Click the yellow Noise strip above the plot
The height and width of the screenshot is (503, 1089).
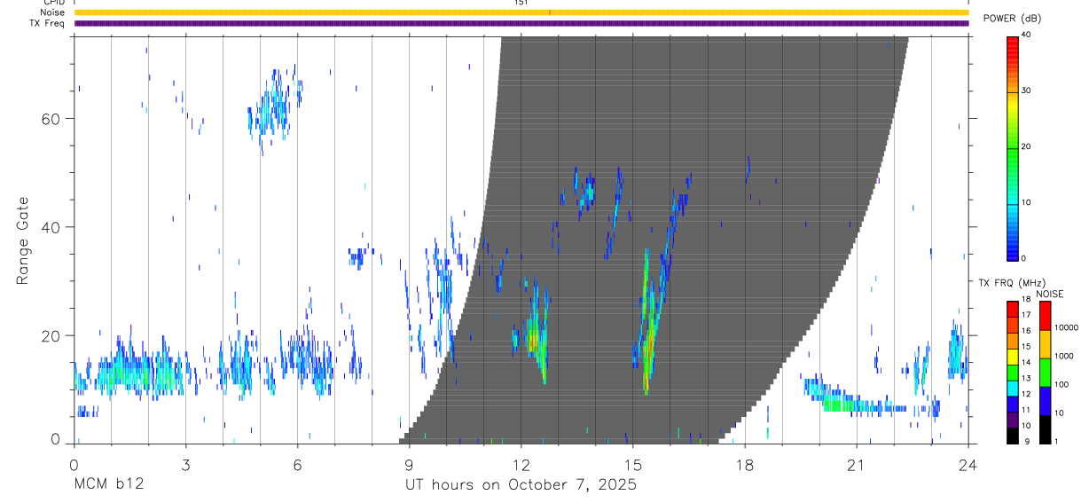click(521, 12)
